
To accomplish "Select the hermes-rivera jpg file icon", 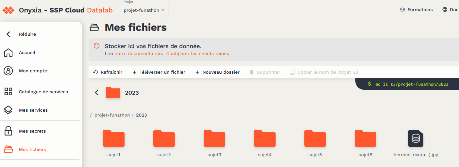I will [416, 138].
